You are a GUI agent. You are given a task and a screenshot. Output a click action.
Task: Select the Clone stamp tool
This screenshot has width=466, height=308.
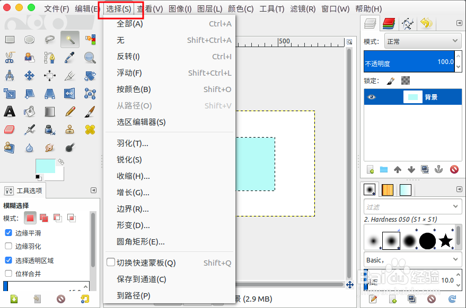pos(70,130)
